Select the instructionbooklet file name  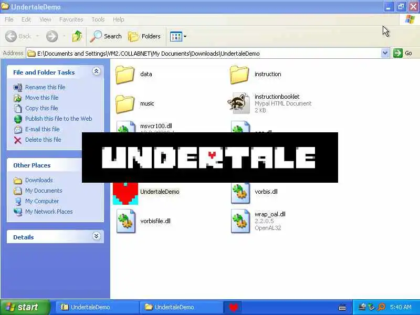click(277, 97)
